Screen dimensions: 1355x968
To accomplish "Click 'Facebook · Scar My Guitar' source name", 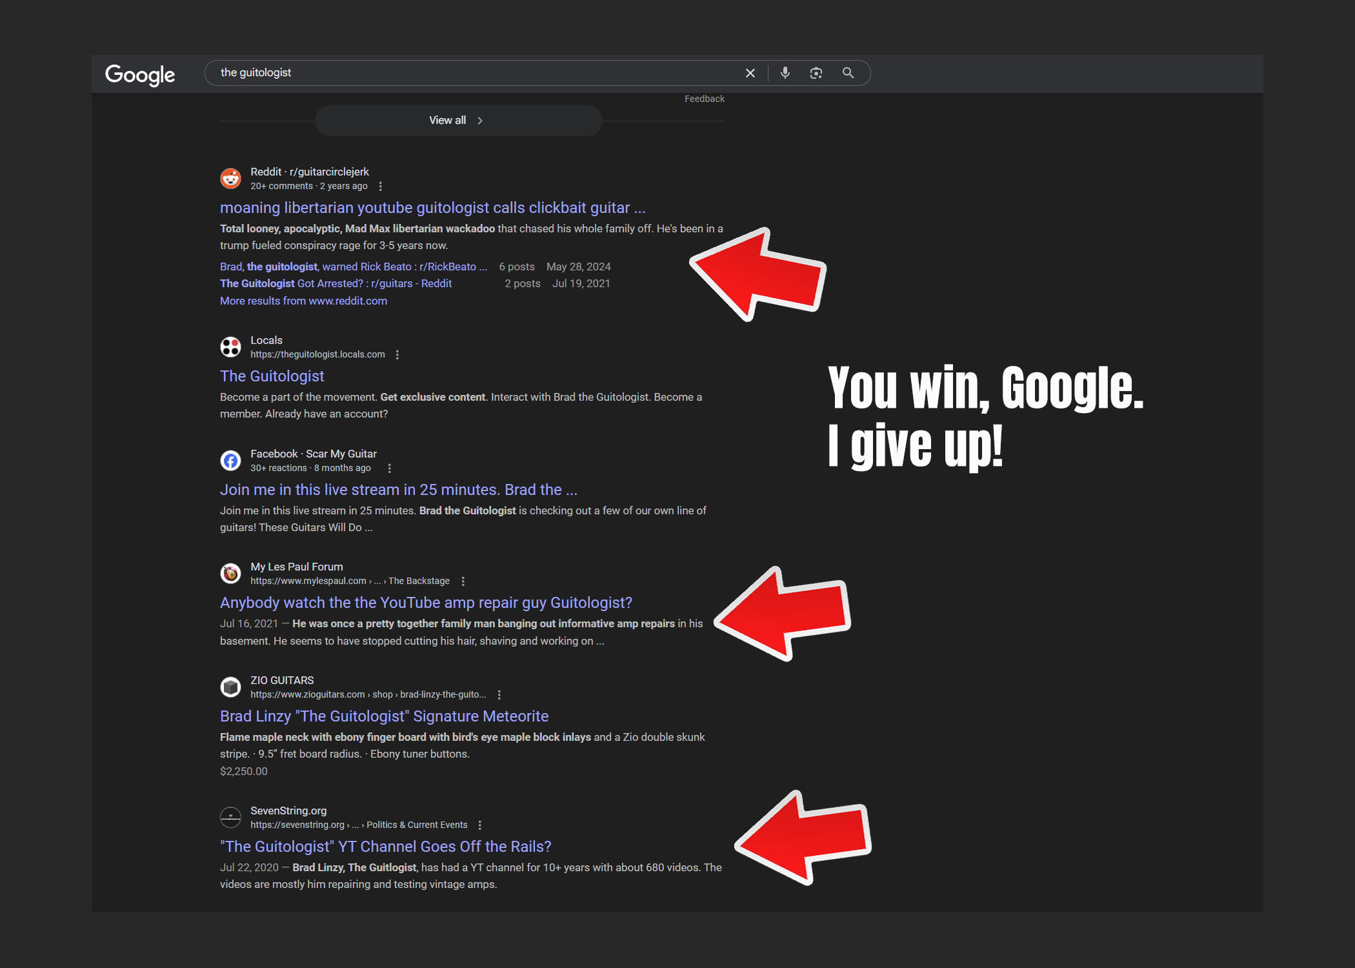I will coord(314,454).
